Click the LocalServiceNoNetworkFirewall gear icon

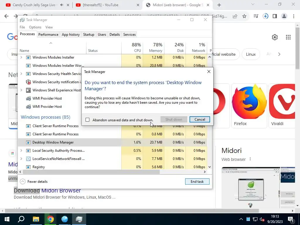click(28, 158)
